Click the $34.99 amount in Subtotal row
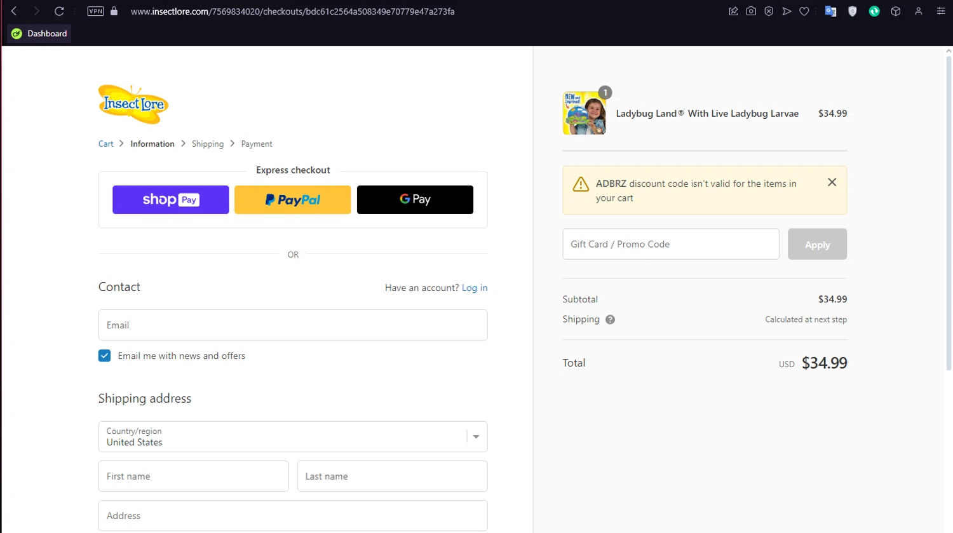 tap(832, 299)
